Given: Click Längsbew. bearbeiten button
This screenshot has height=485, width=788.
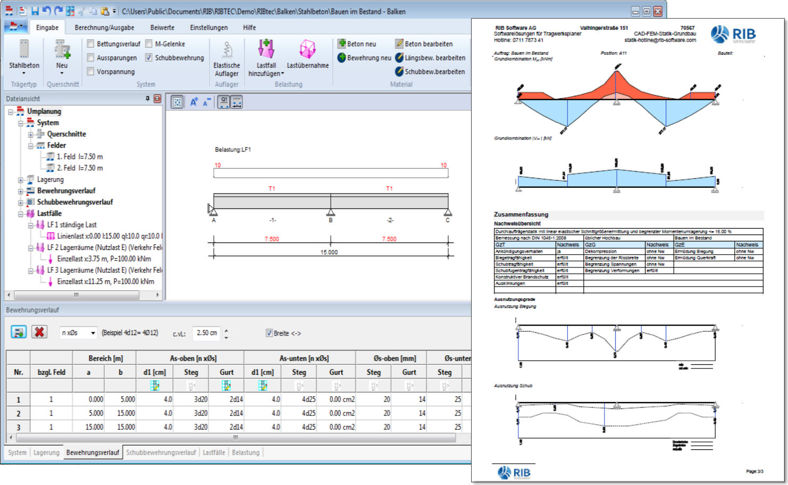Looking at the screenshot, I should click(430, 57).
